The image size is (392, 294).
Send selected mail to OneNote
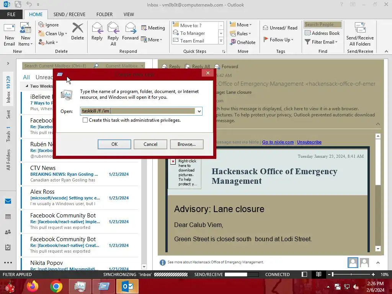tap(243, 42)
